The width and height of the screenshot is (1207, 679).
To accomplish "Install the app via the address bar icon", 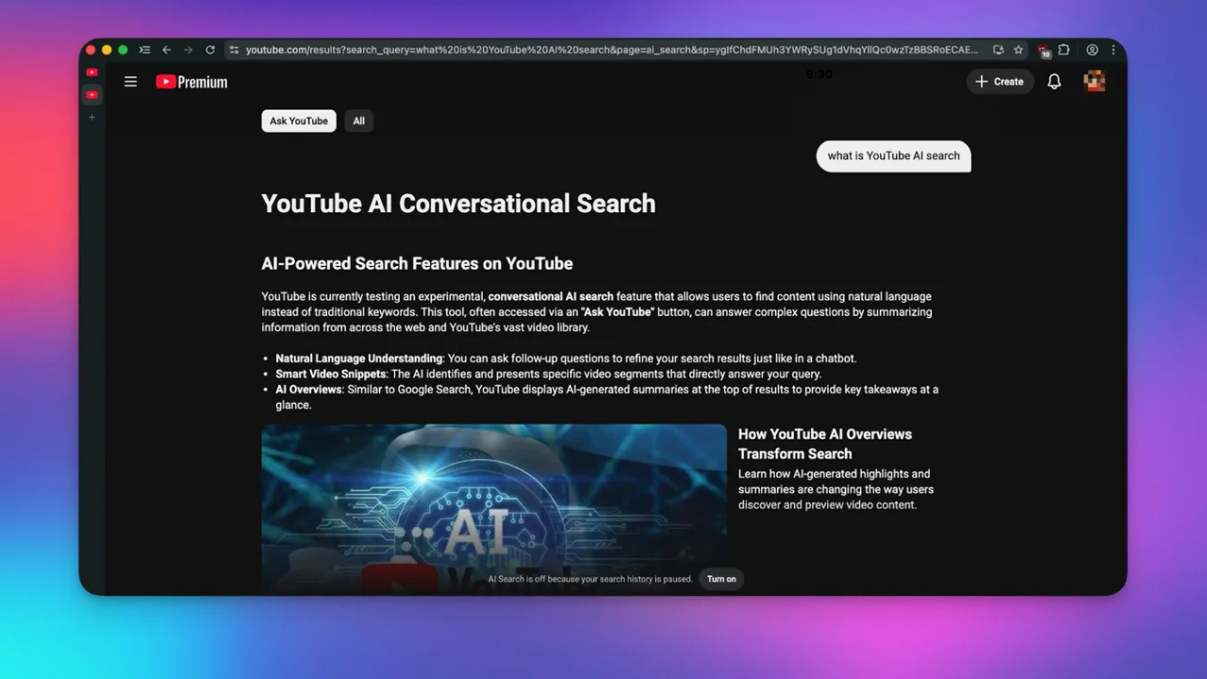I will [x=998, y=50].
